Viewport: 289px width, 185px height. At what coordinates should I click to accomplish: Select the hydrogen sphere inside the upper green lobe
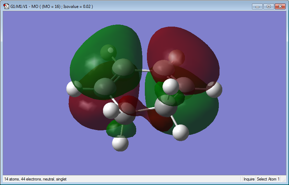click(x=109, y=52)
